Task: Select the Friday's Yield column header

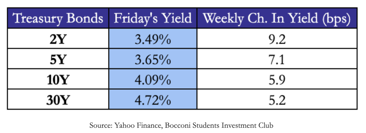Action: tap(153, 19)
